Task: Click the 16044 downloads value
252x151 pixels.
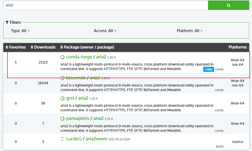Action: pos(43,83)
